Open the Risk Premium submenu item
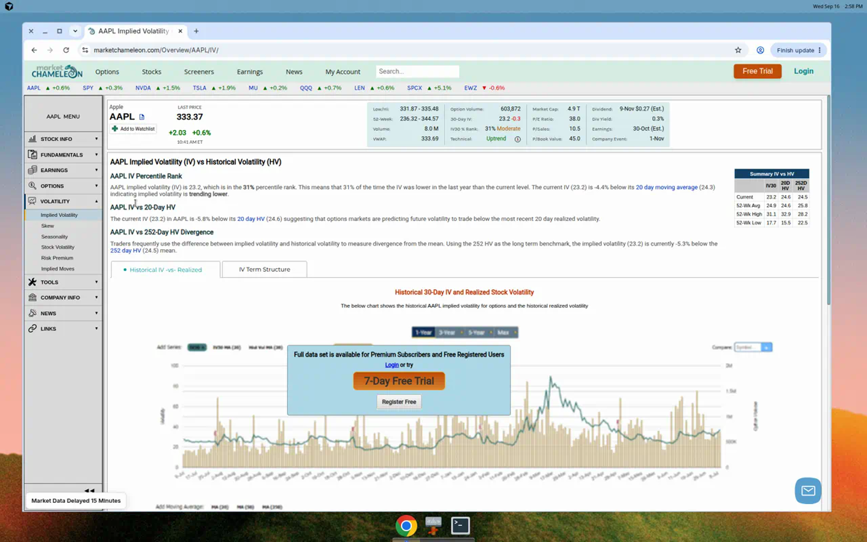867x542 pixels. (x=57, y=258)
